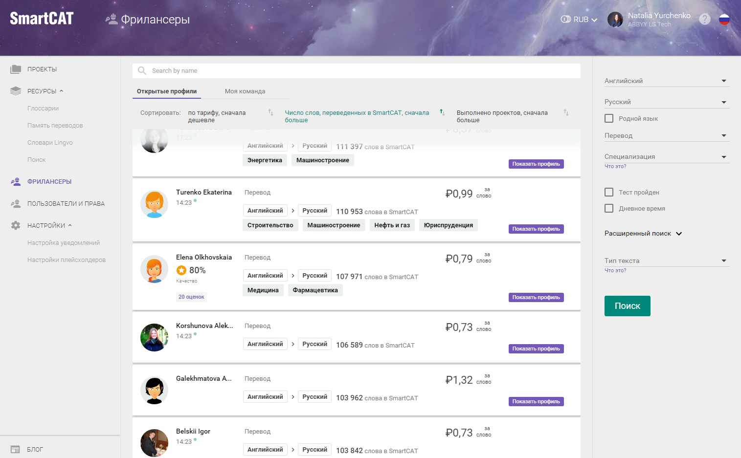This screenshot has width=741, height=458.
Task: Toggle sort arrows for по тарифу
Action: coord(270,112)
